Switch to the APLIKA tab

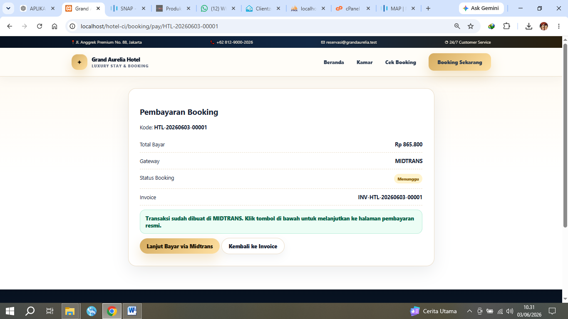[37, 8]
